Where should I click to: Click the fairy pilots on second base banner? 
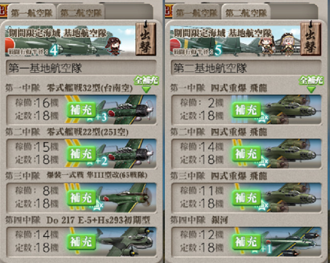click(x=278, y=45)
